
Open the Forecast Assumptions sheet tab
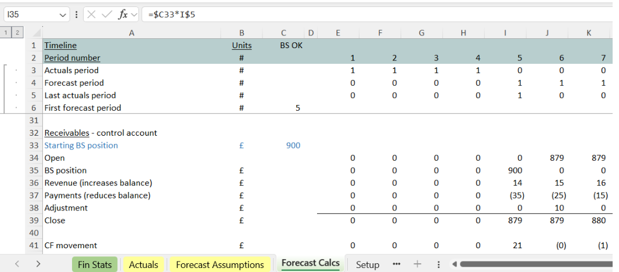(219, 264)
